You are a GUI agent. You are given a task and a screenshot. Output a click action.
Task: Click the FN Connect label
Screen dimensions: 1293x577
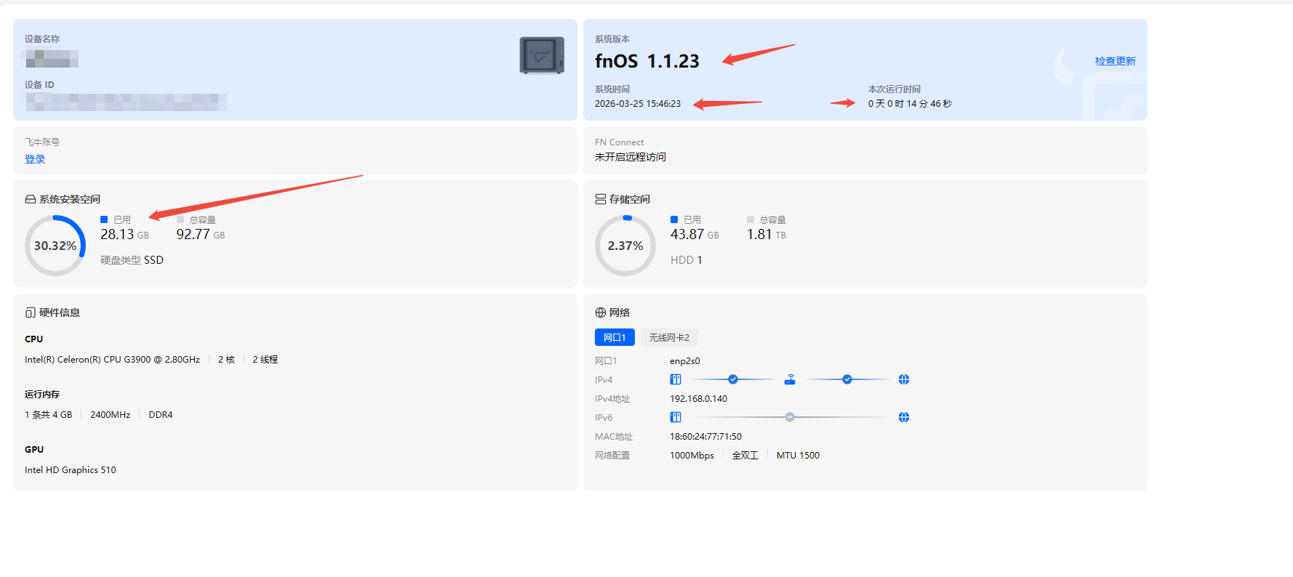(x=620, y=142)
